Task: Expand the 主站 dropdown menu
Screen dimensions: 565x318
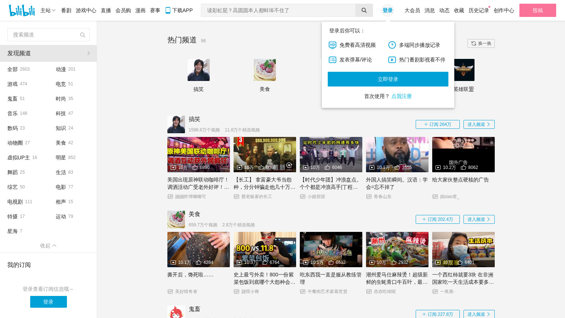Action: coord(48,10)
